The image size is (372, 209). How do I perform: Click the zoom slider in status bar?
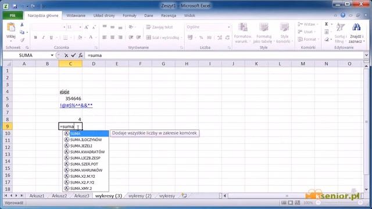(x=339, y=203)
